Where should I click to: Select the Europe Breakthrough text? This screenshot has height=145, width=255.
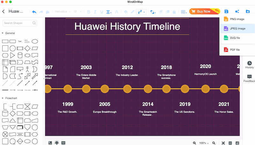(105, 112)
